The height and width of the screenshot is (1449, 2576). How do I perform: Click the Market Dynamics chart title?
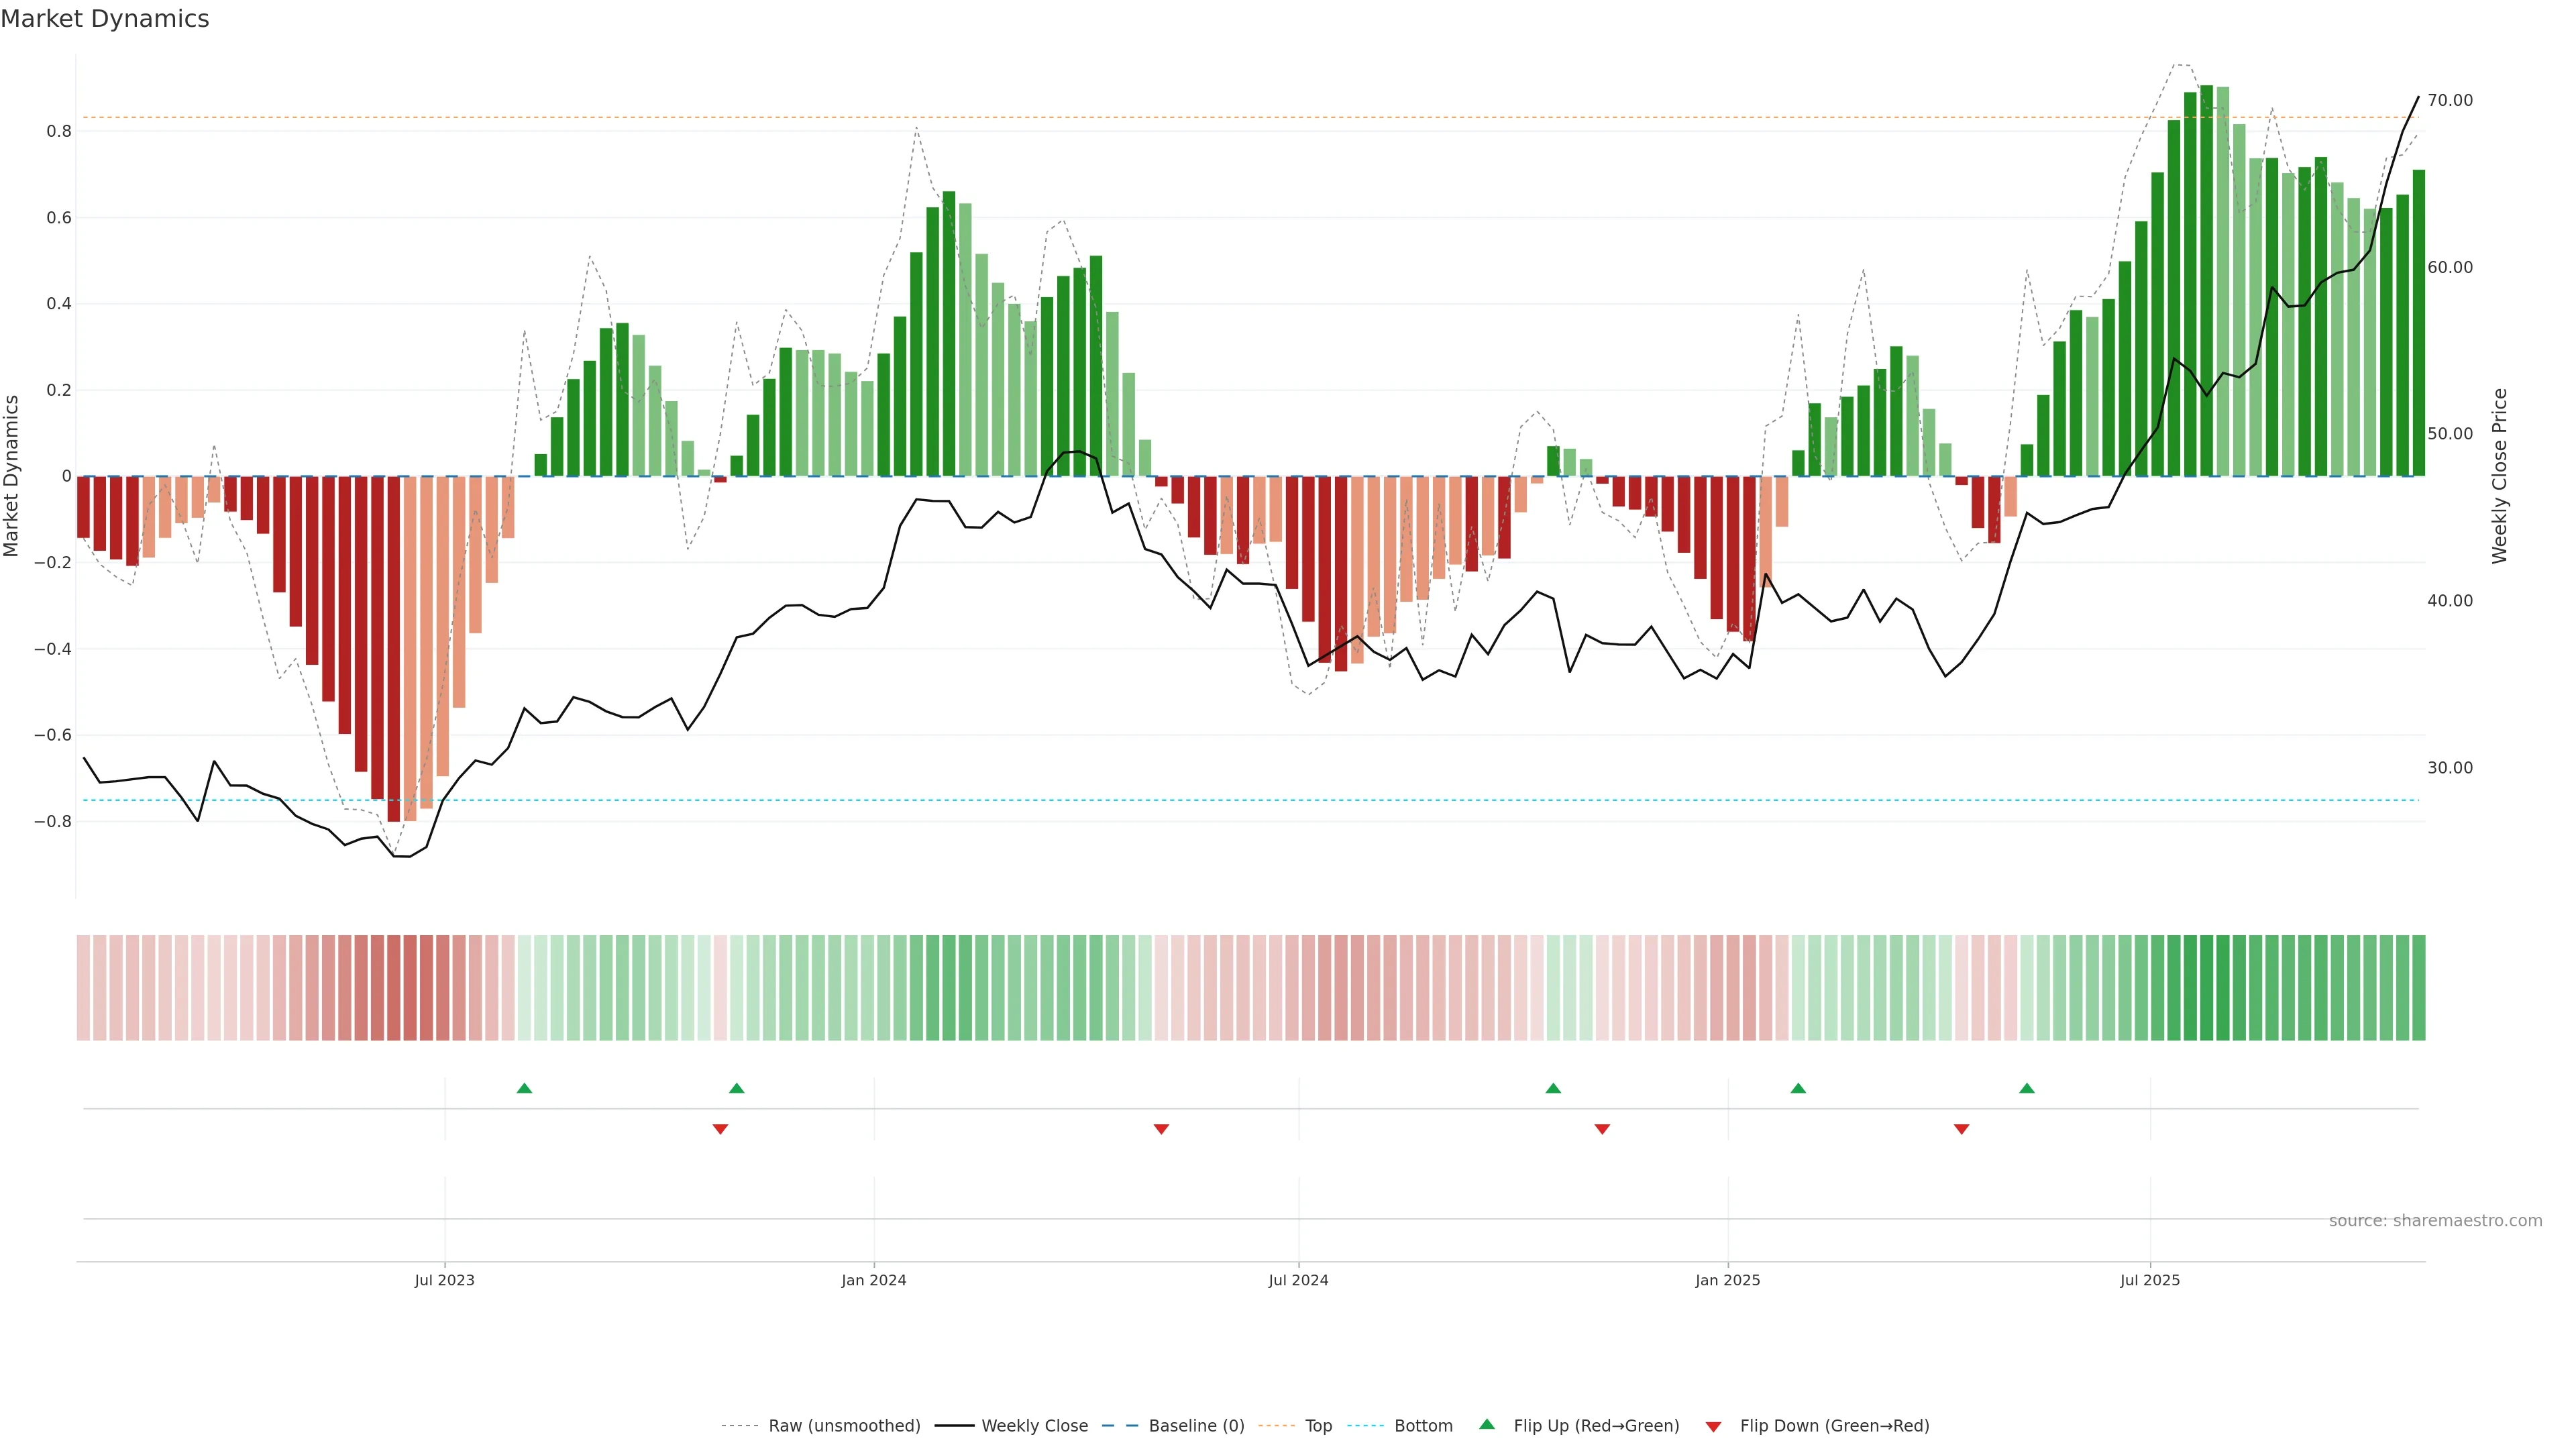coord(105,19)
